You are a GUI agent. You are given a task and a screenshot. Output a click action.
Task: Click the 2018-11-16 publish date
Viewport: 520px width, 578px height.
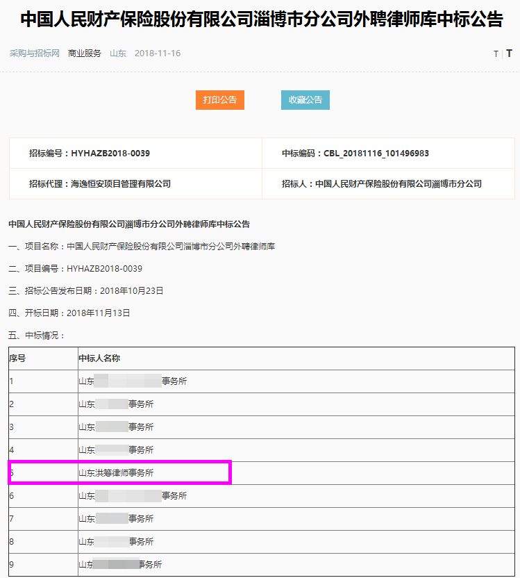158,53
